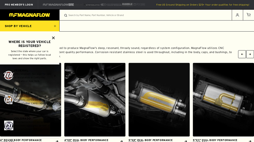Image resolution: width=254 pixels, height=142 pixels.
Task: Click arrow beside 5"x8" Oval Body title
Action: click(186, 141)
